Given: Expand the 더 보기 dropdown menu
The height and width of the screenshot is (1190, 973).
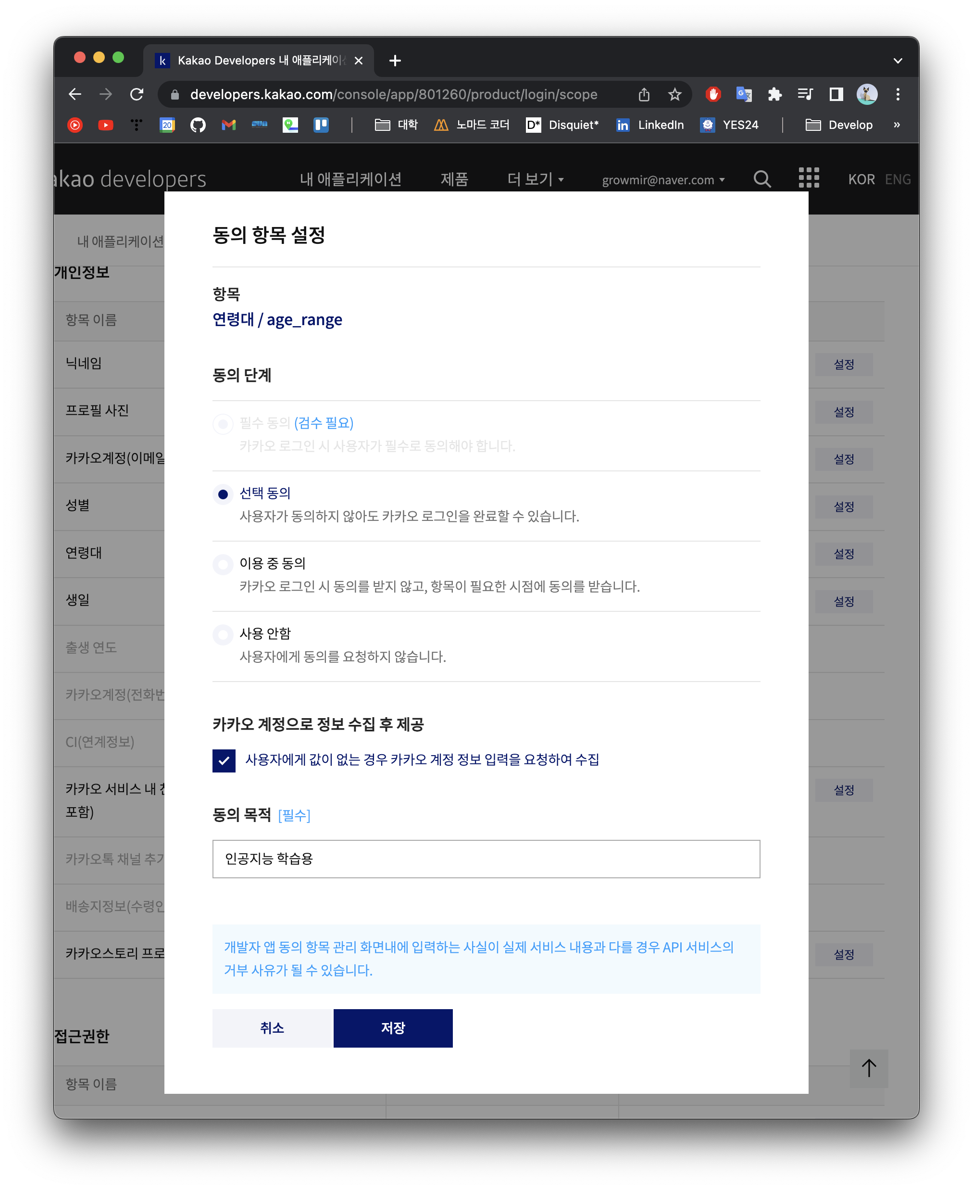Looking at the screenshot, I should tap(535, 179).
